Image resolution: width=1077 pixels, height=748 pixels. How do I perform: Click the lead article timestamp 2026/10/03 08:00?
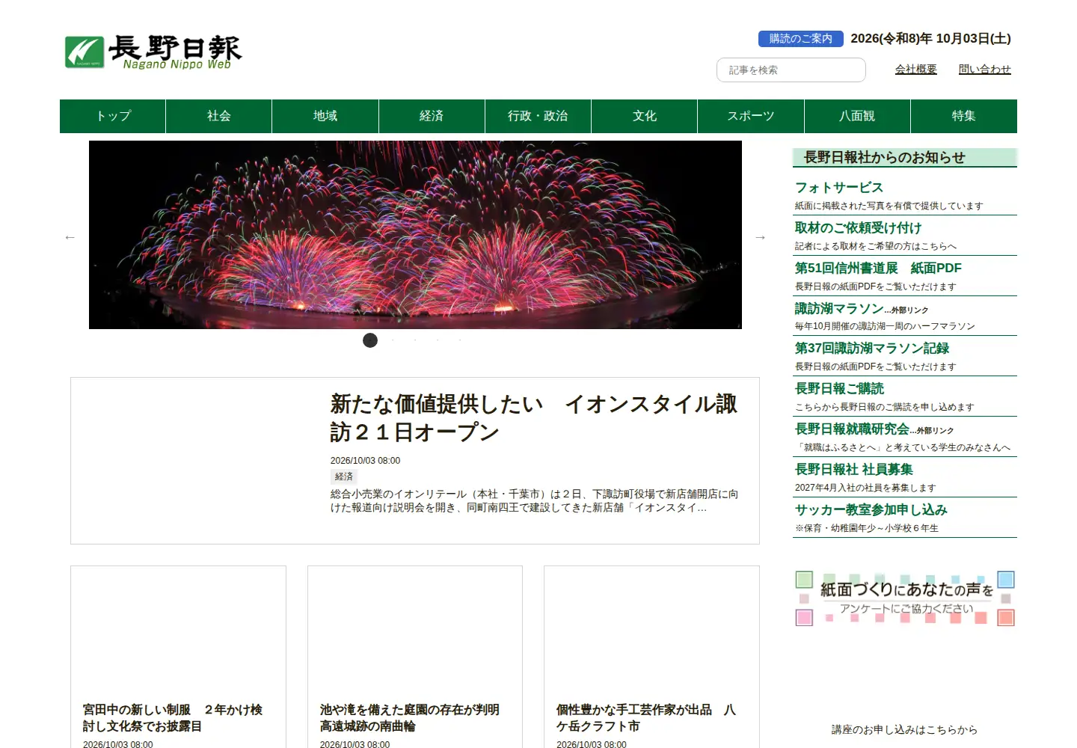point(365,461)
